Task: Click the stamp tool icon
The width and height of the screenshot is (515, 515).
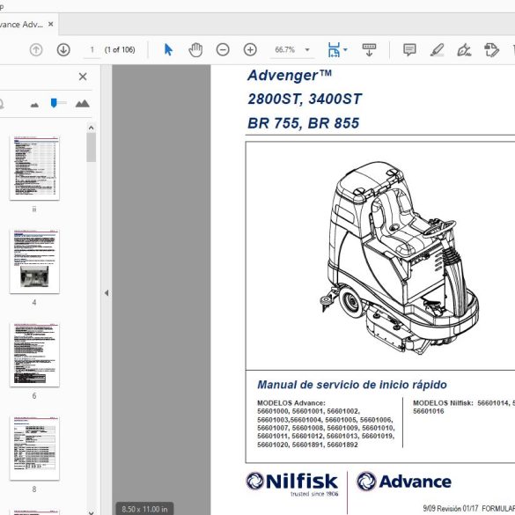Action: [492, 50]
